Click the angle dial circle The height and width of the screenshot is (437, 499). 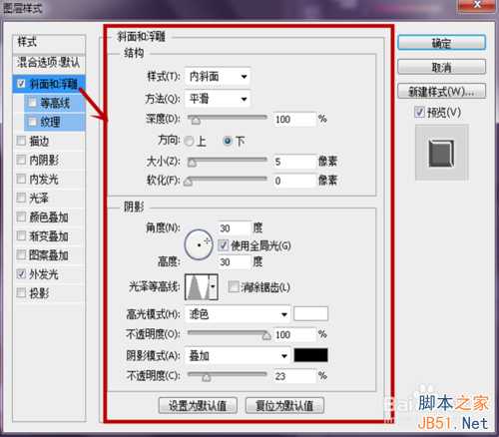(x=199, y=244)
